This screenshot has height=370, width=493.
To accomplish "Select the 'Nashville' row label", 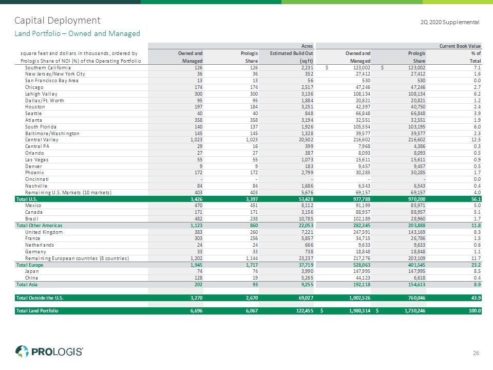I will [36, 186].
